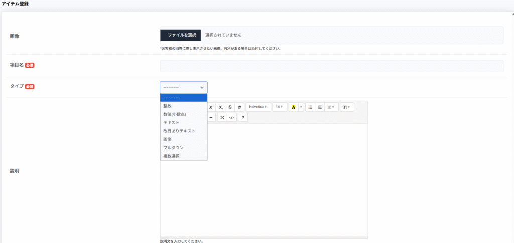Click the superscript icon in editor toolbar
The width and height of the screenshot is (514, 243).
click(211, 107)
